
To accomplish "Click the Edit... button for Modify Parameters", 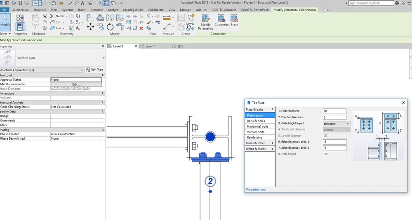I will [x=76, y=84].
